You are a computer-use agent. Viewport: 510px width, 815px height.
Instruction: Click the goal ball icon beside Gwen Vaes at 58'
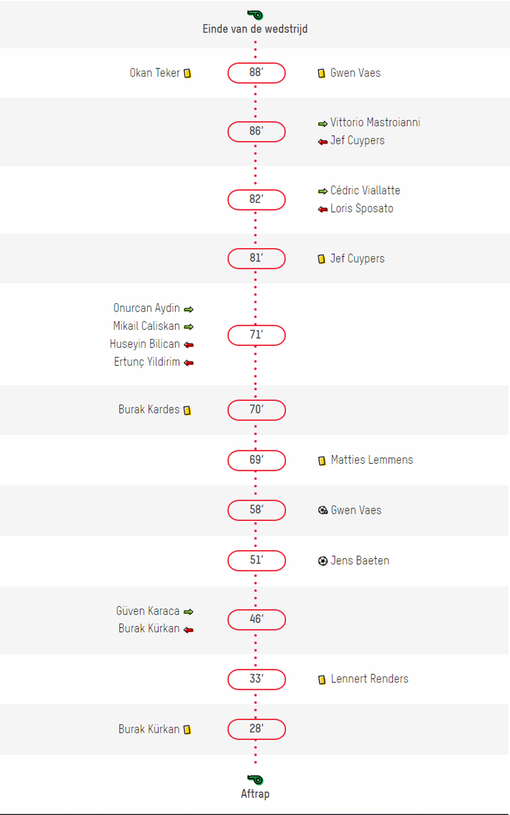[x=323, y=510]
